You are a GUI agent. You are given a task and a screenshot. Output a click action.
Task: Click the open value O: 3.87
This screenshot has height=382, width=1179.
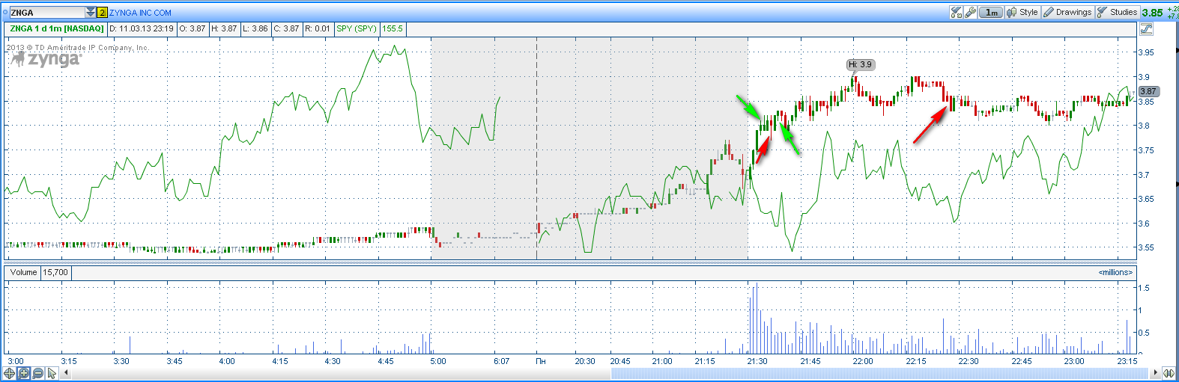tap(193, 28)
